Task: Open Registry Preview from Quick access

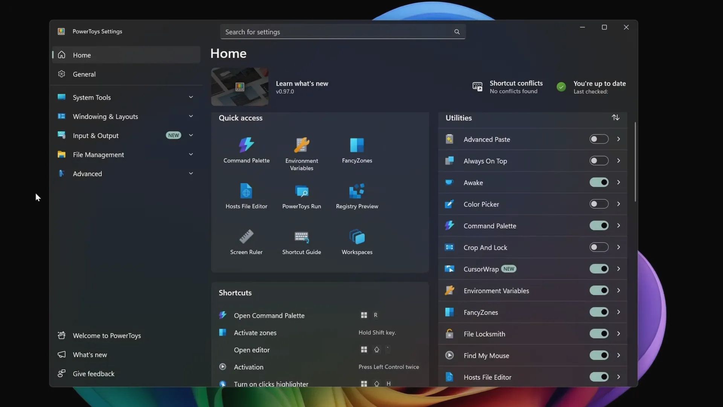Action: click(x=357, y=196)
